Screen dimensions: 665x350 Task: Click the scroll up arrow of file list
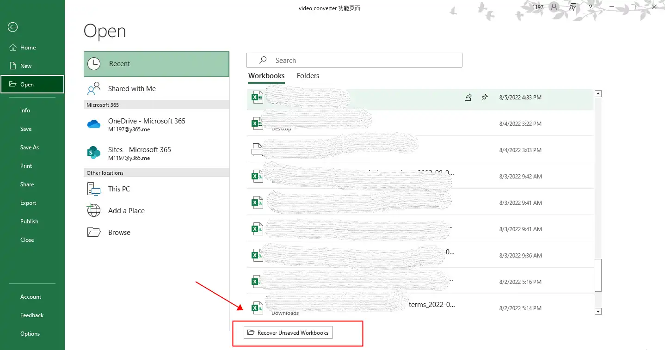pyautogui.click(x=598, y=94)
